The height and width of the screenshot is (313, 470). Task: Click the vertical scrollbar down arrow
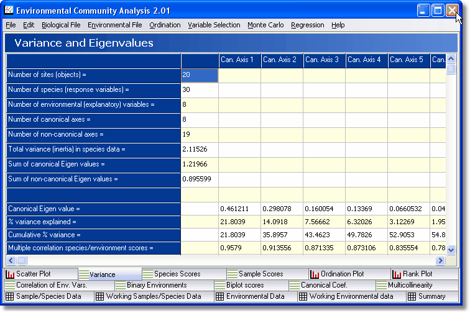[451, 250]
